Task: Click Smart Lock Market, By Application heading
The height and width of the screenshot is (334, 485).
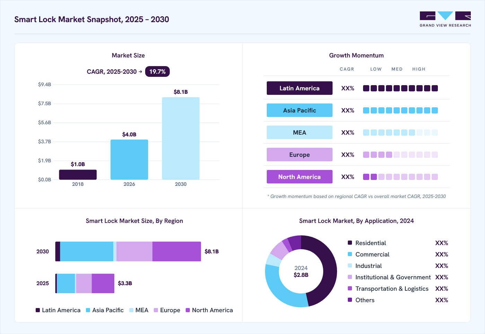Action: 356,221
